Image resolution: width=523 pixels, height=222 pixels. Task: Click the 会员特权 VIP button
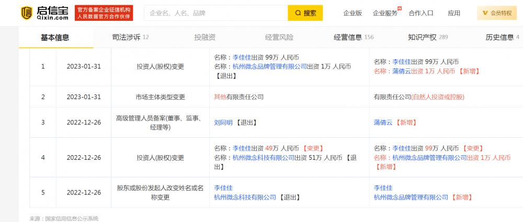click(497, 13)
